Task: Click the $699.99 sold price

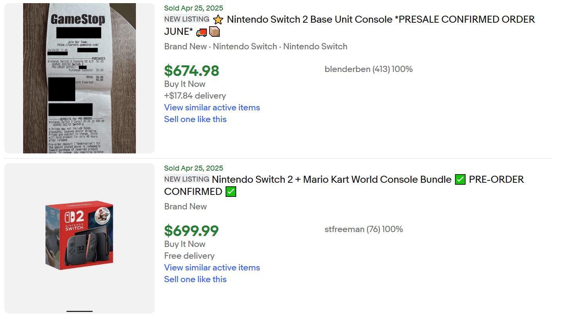Action: (191, 231)
